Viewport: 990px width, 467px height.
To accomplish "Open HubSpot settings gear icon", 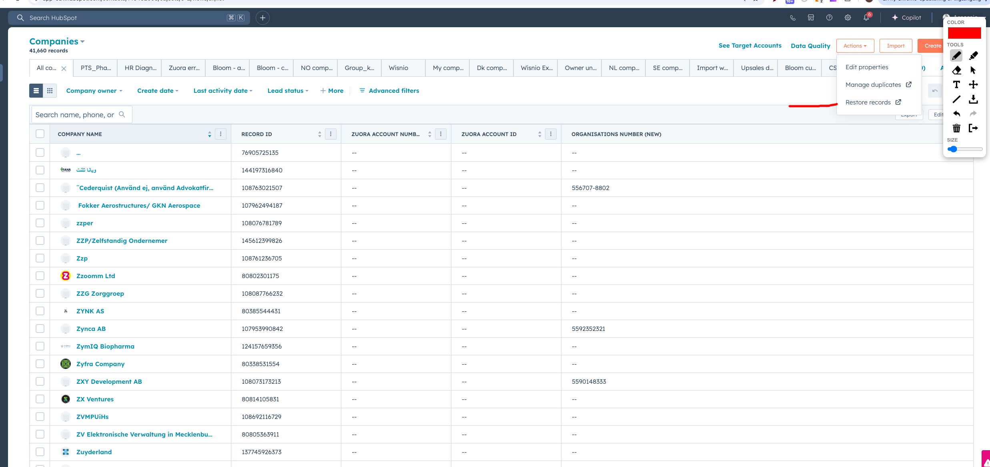I will tap(848, 18).
